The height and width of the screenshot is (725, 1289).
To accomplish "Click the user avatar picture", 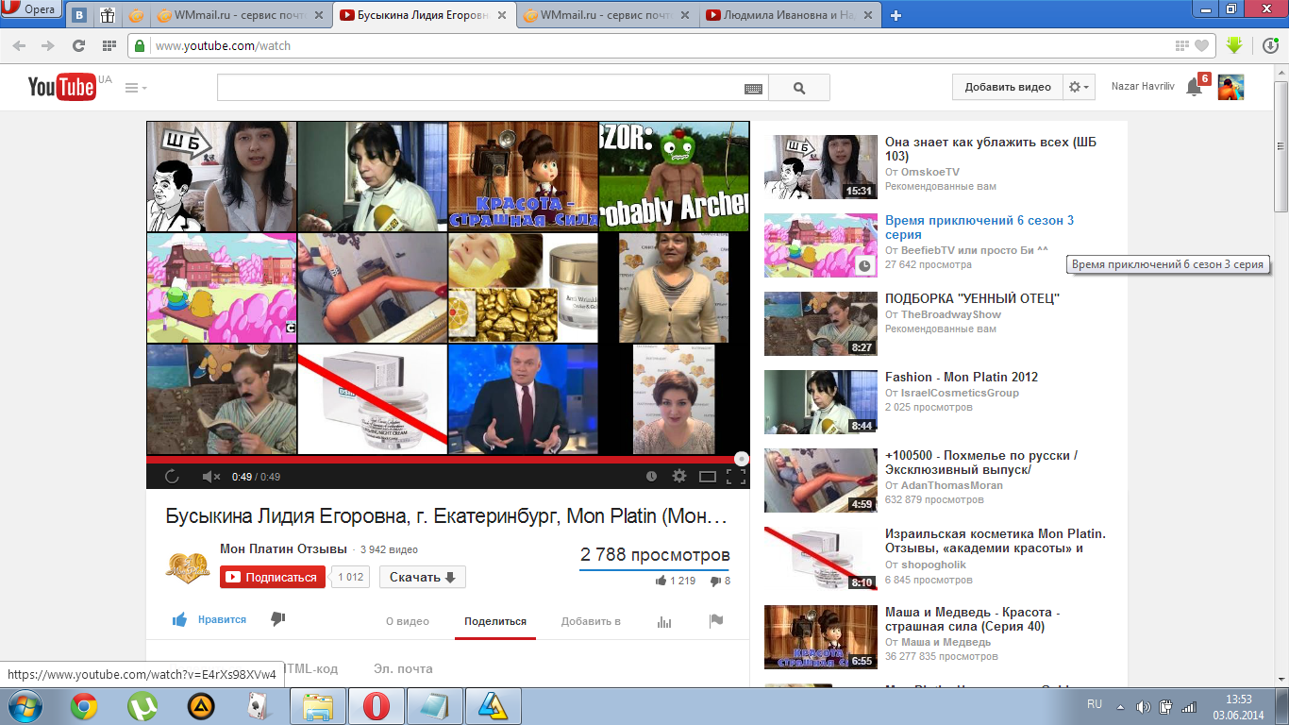I will (1230, 87).
